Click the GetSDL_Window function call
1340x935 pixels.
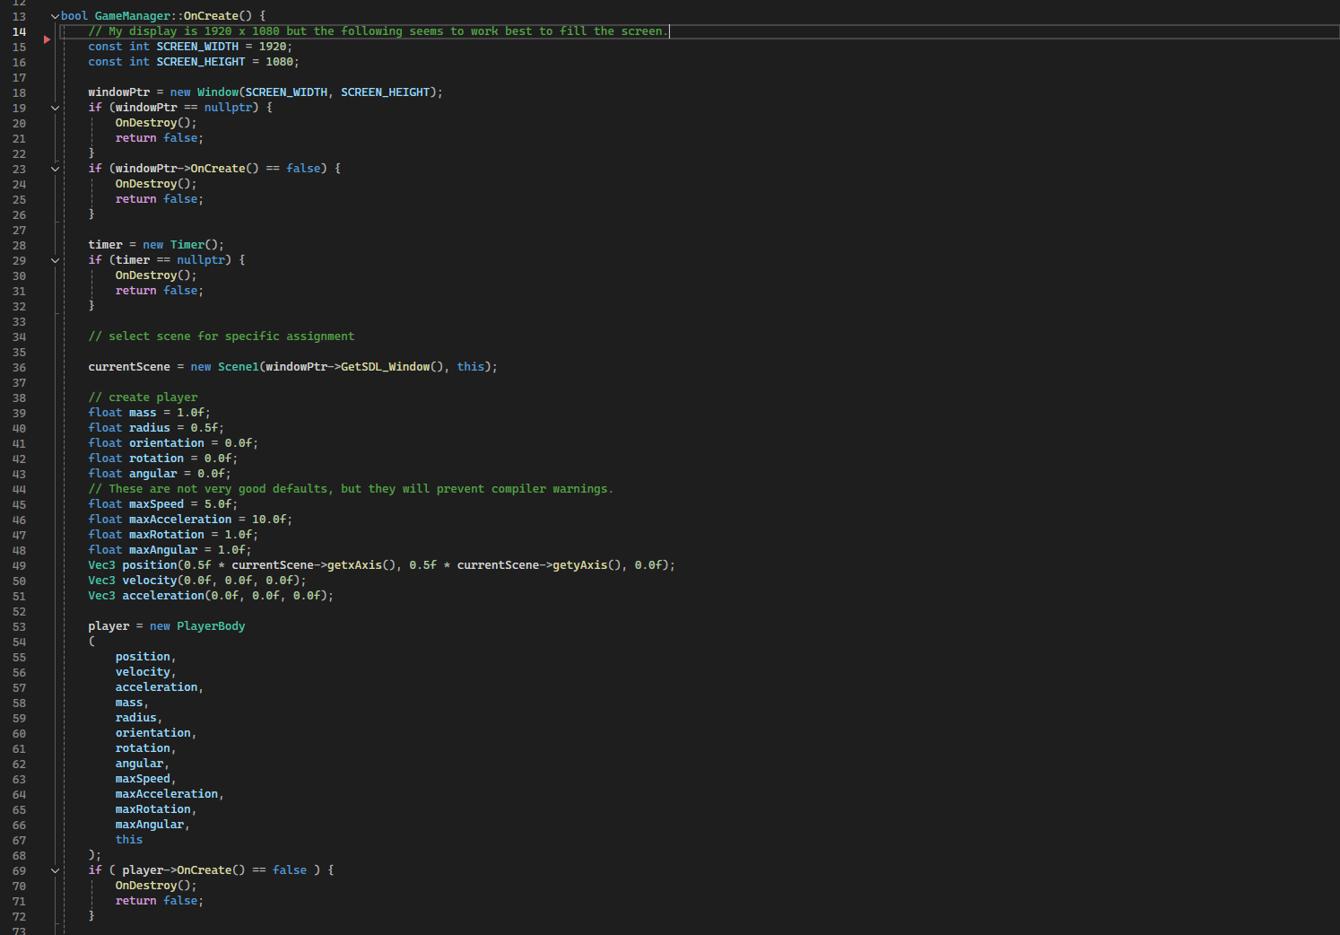pyautogui.click(x=386, y=367)
